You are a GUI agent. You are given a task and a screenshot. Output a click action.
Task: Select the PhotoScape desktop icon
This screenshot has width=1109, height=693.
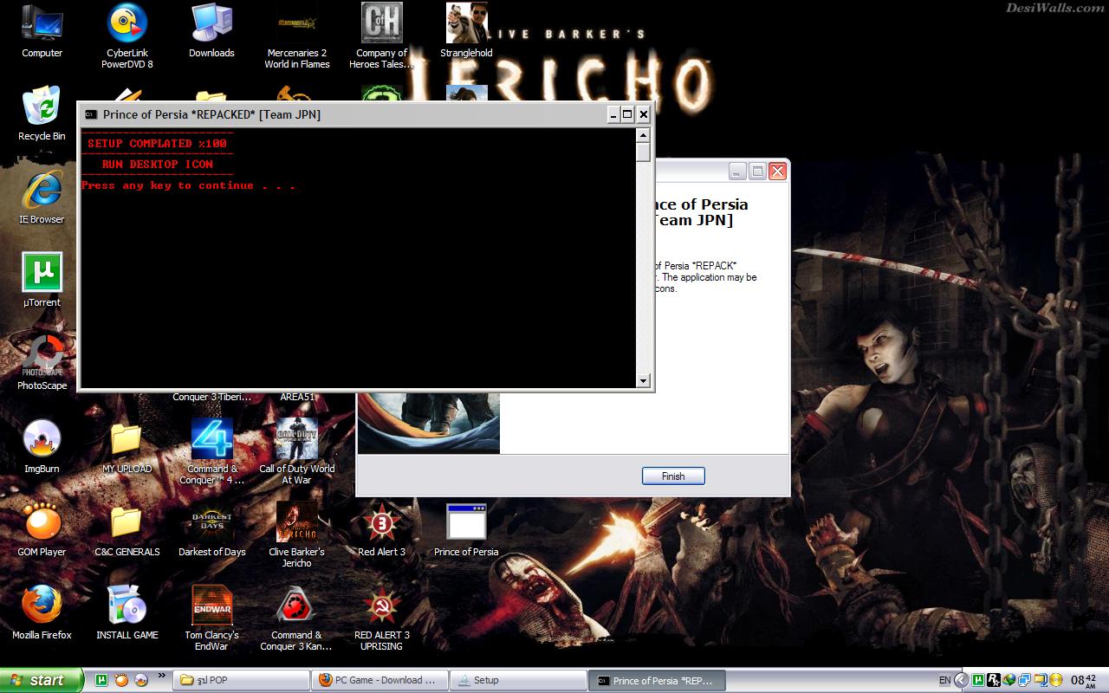(42, 363)
